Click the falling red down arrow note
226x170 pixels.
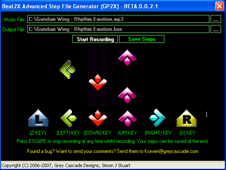[98, 82]
